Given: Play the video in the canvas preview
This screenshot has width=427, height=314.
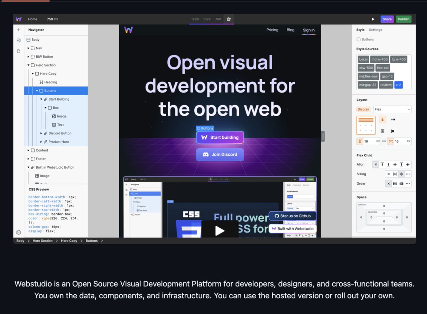Looking at the screenshot, I should 220,231.
